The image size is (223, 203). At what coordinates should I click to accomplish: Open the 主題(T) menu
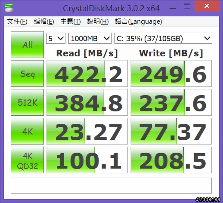tap(71, 22)
